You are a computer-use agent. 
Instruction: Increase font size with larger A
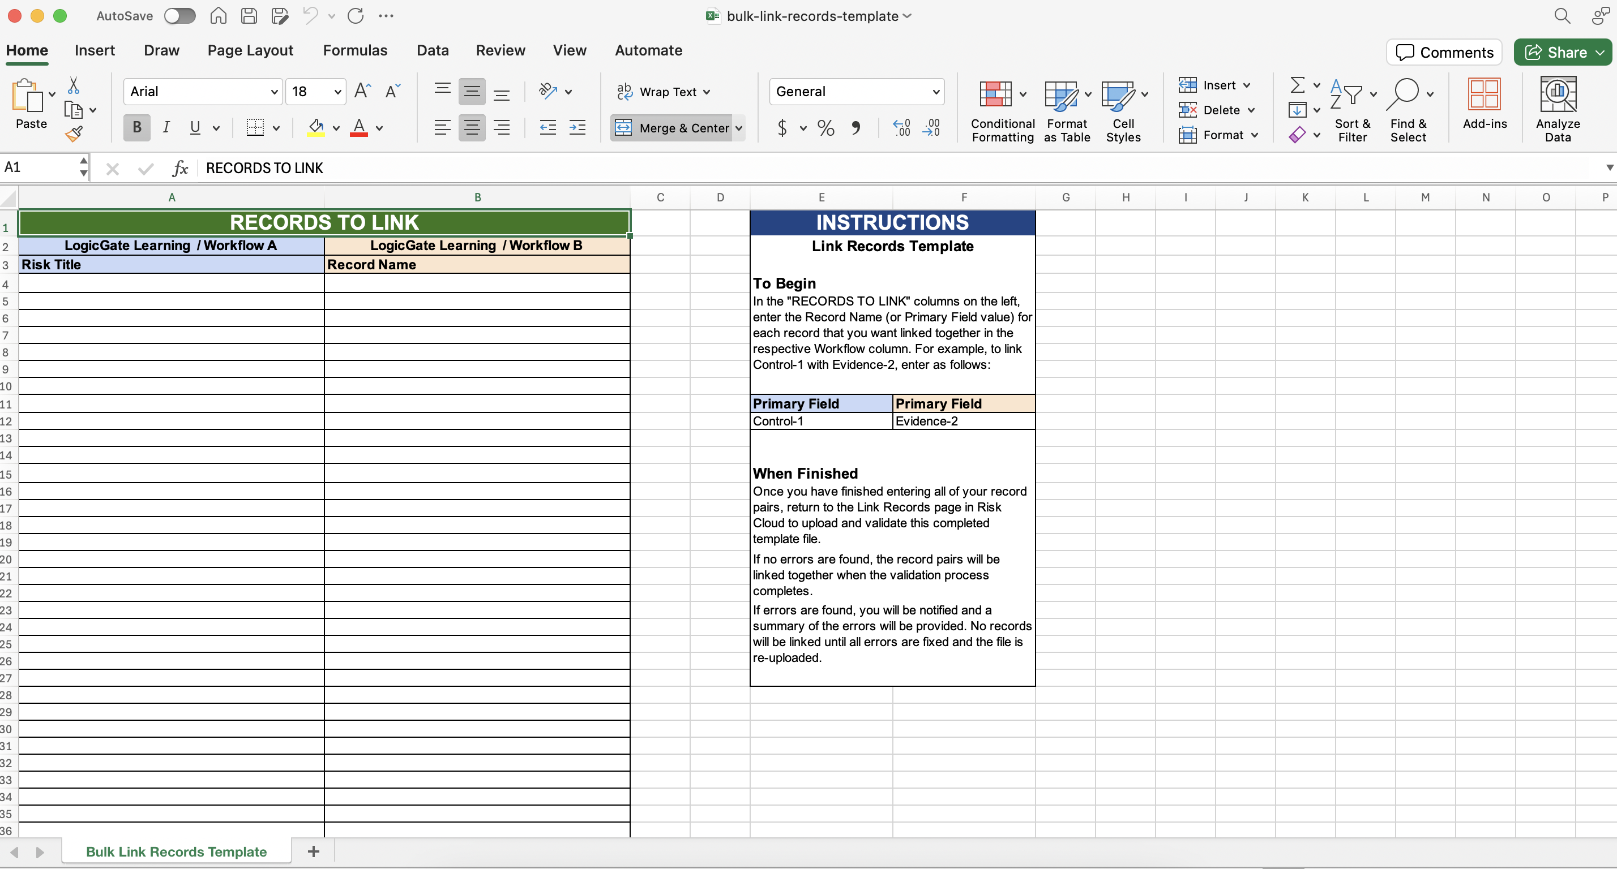pos(362,92)
